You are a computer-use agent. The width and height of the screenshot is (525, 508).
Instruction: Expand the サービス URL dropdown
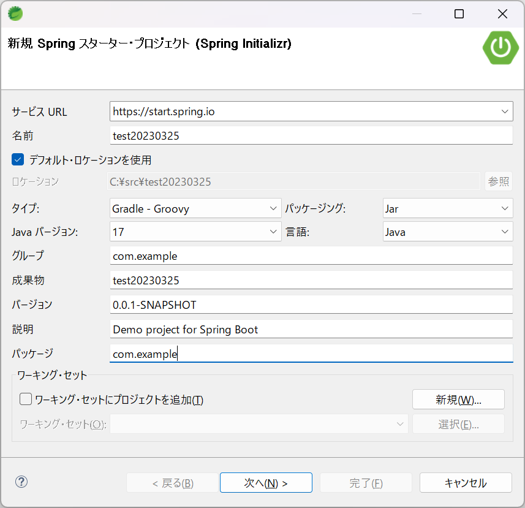point(505,112)
